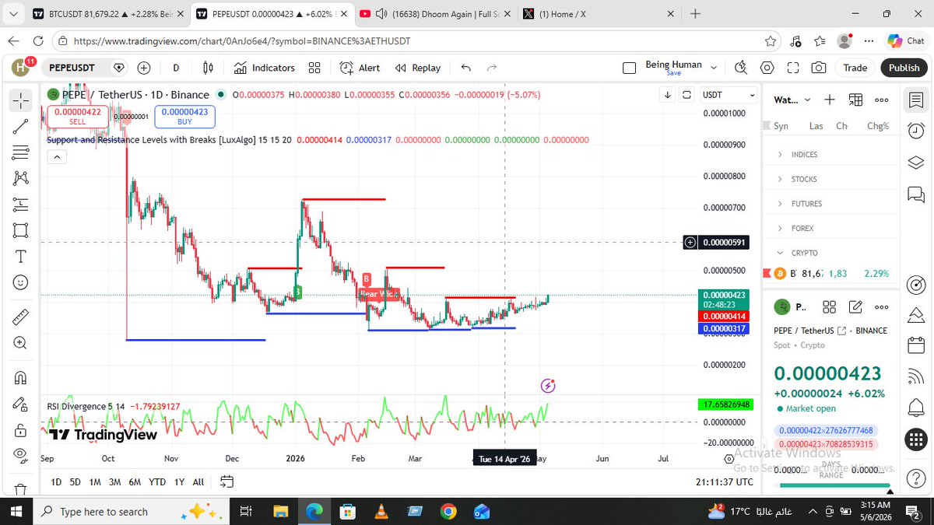Select the zoom in tool
The width and height of the screenshot is (934, 525).
21,343
